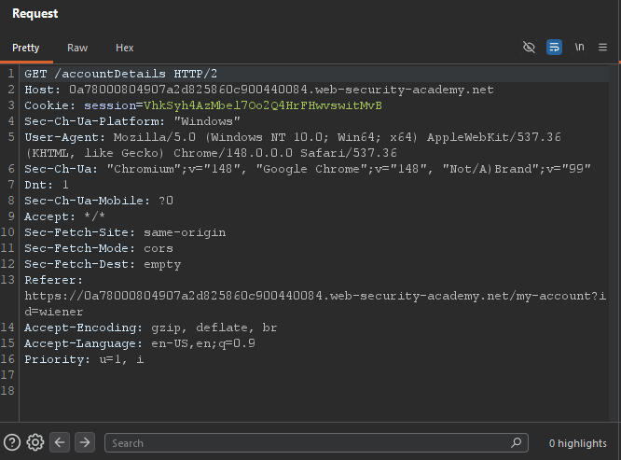Click the Accept-Encoding header line
Viewport: 621px width, 460px height.
(150, 328)
